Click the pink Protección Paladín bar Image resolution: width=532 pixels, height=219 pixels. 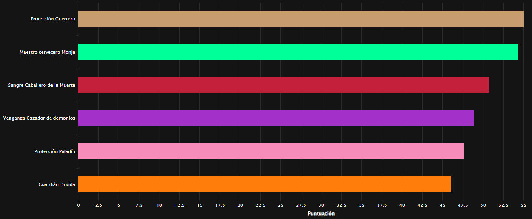tap(271, 151)
